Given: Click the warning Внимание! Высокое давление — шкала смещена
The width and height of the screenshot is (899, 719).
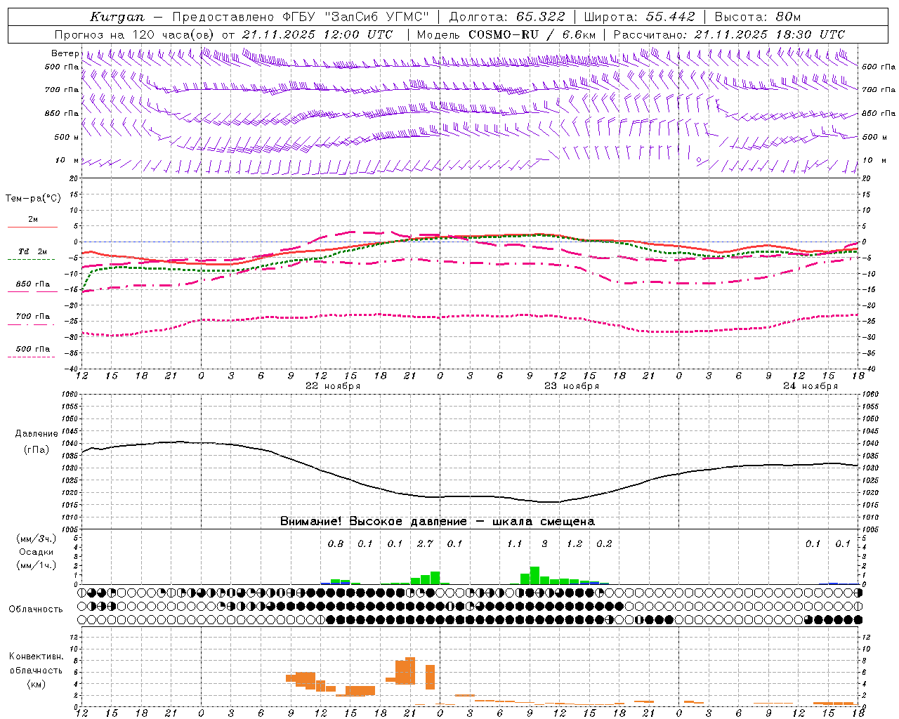Looking at the screenshot, I should coord(438,522).
